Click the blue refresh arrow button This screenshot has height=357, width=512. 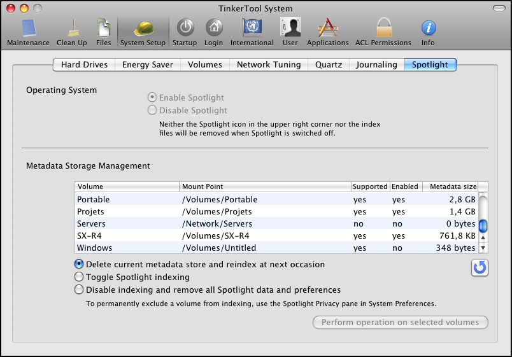click(480, 268)
